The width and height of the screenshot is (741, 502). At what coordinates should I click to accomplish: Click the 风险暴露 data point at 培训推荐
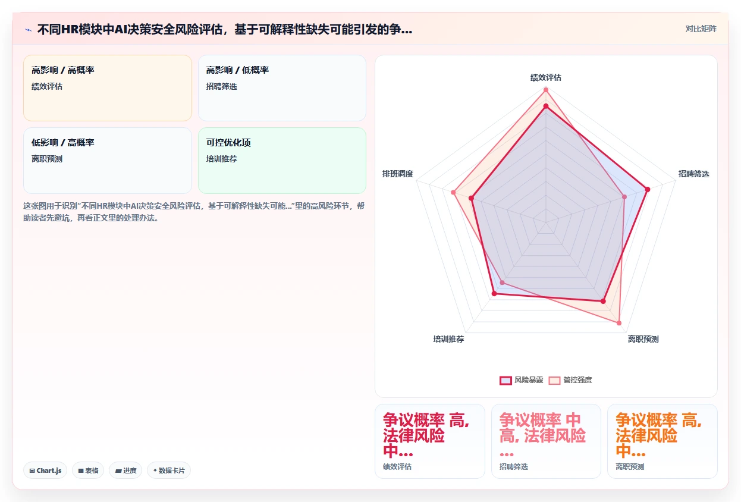pos(494,294)
